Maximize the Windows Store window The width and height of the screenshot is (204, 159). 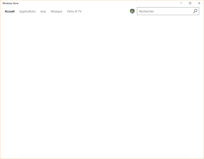[190, 3]
